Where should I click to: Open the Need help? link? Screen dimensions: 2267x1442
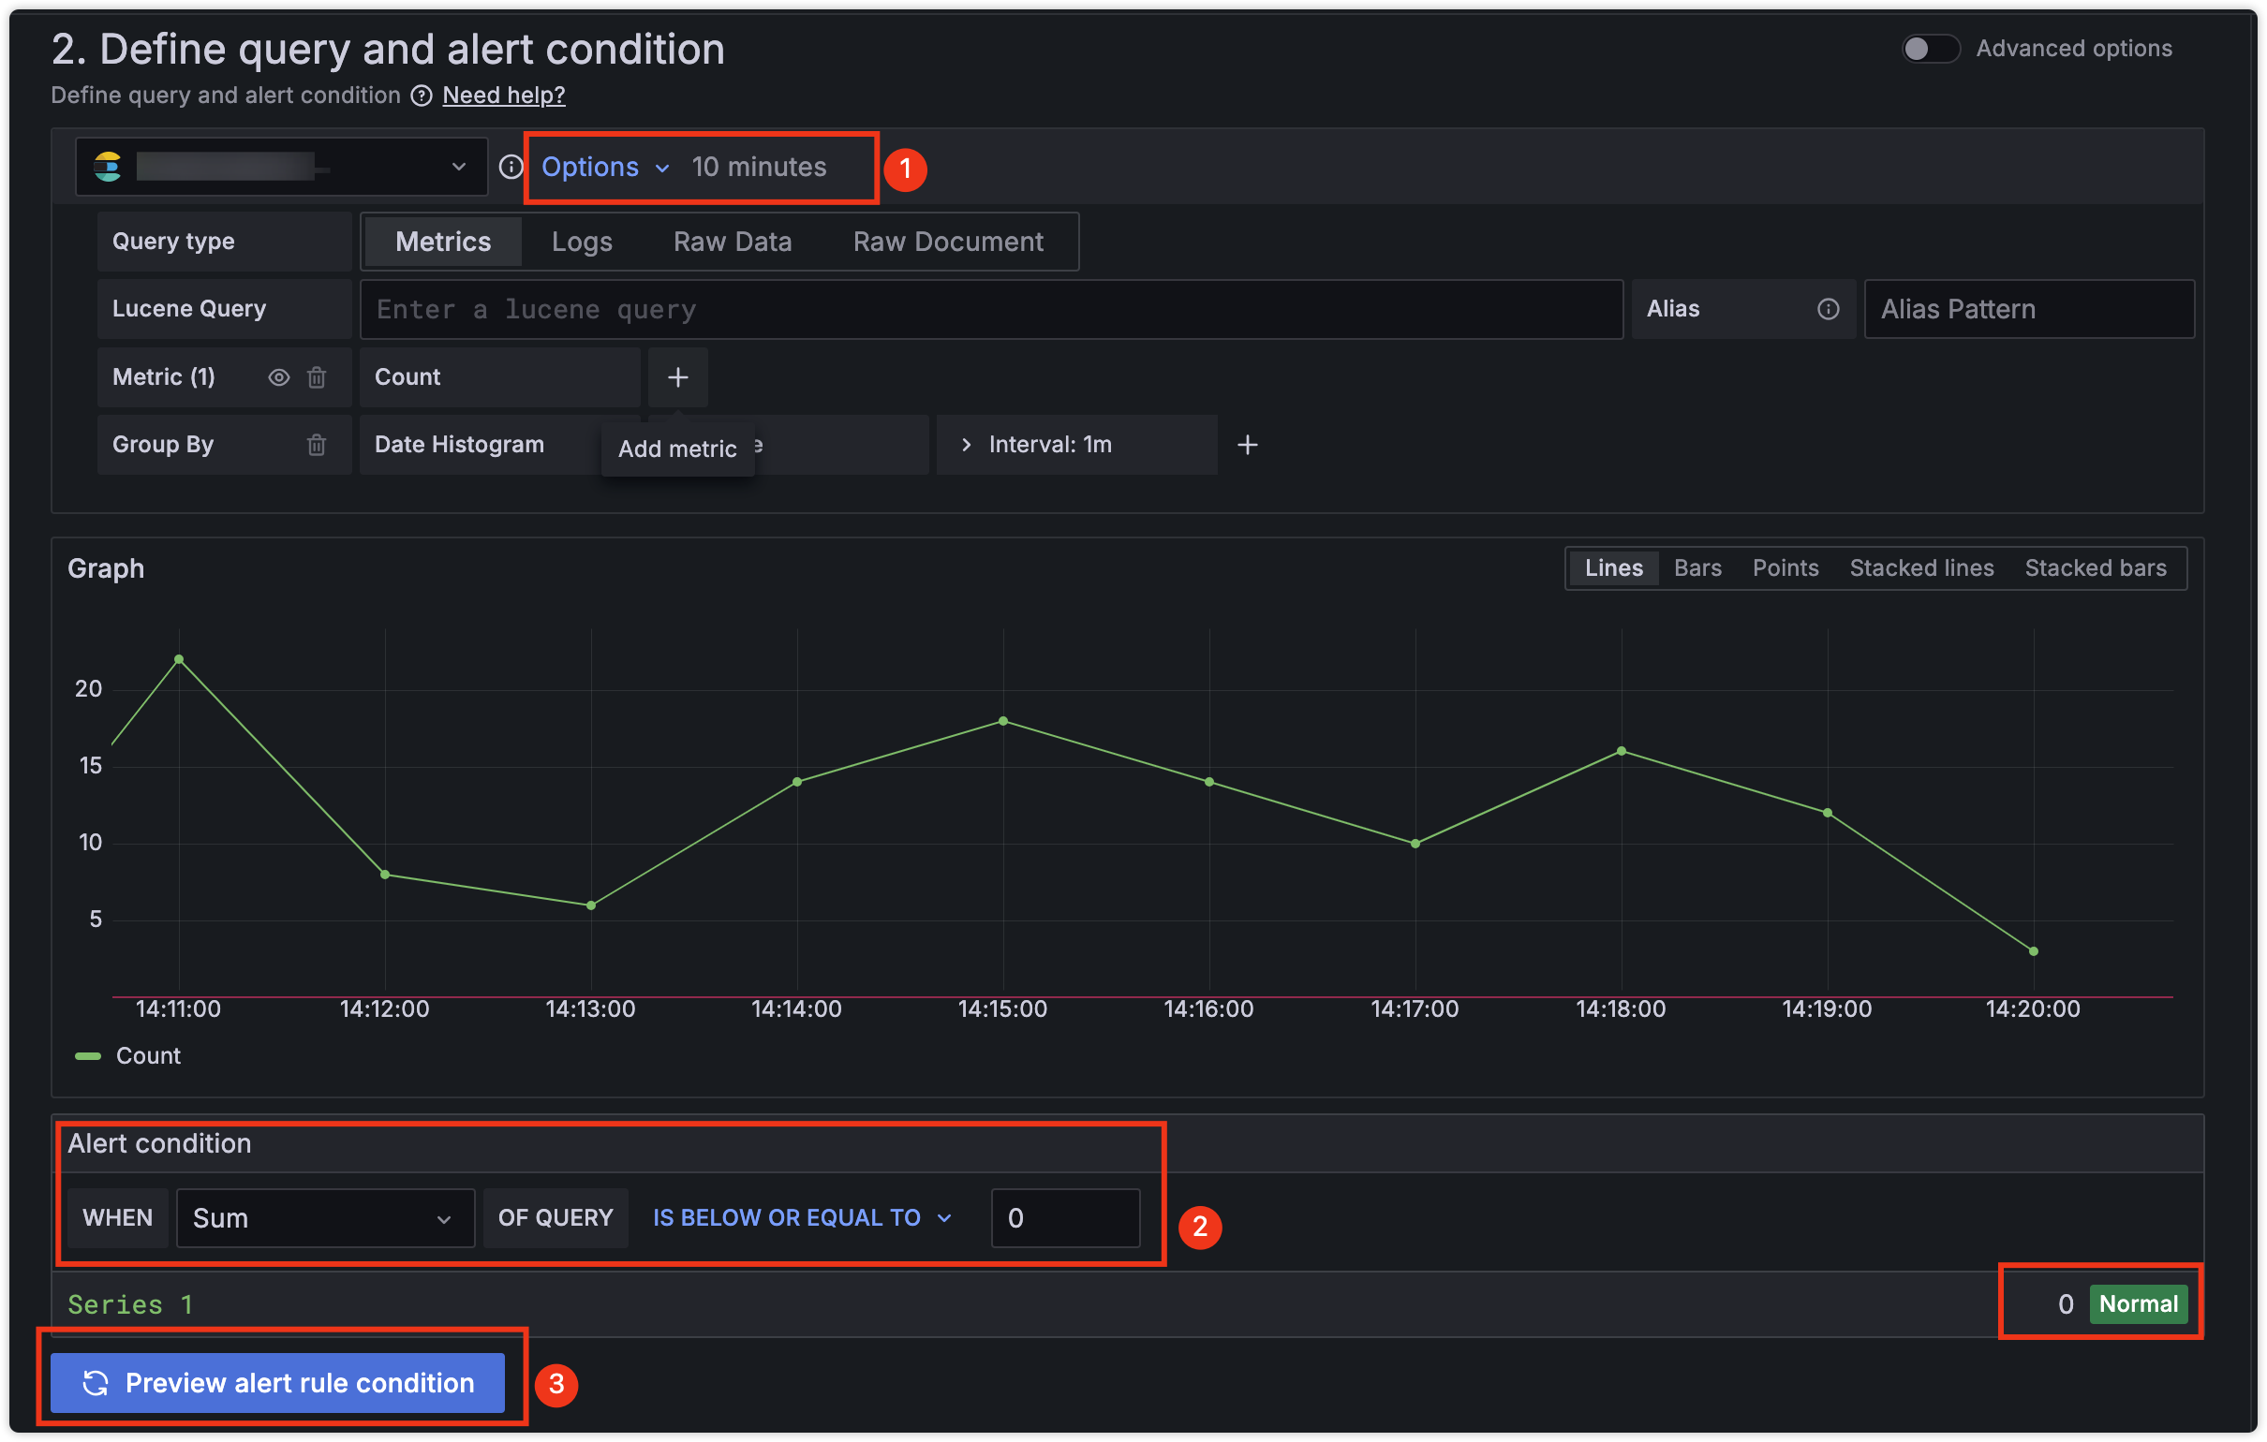(503, 96)
